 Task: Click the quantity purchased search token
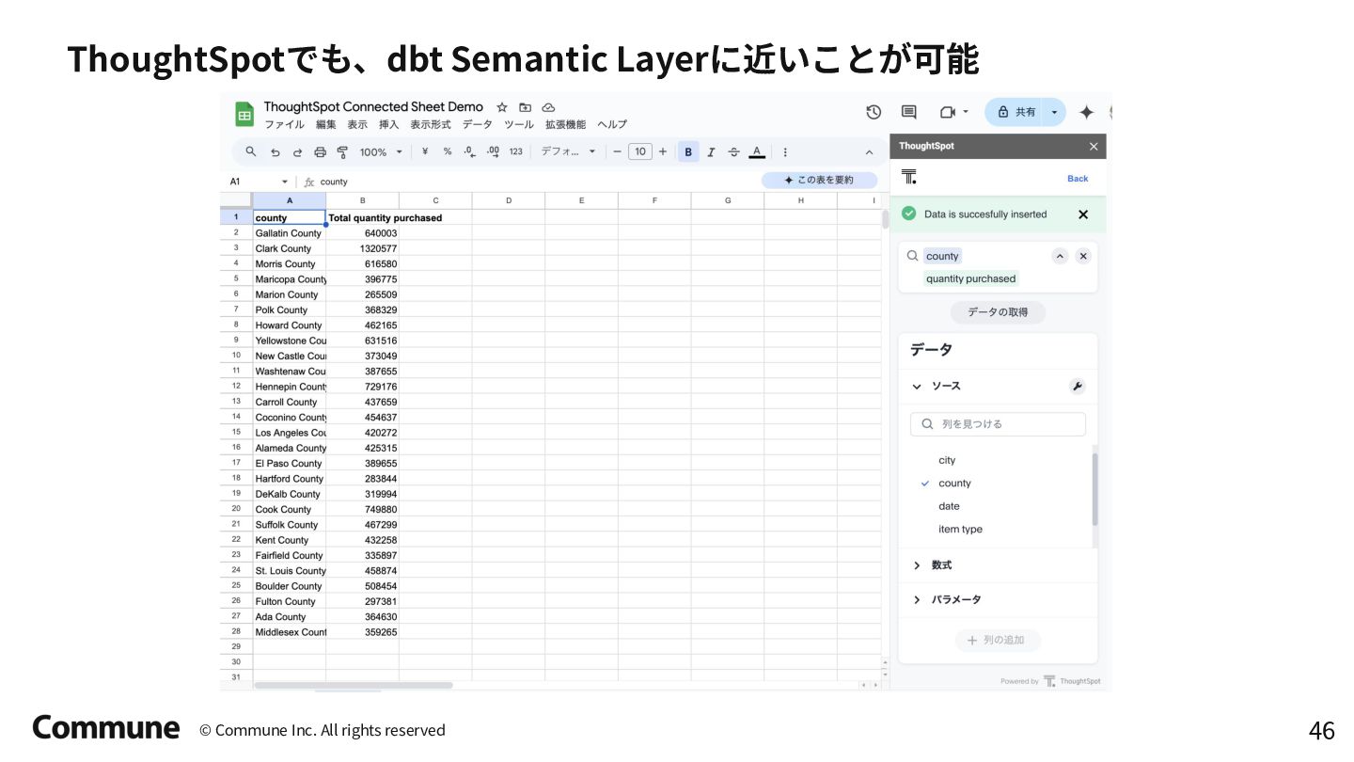[970, 278]
